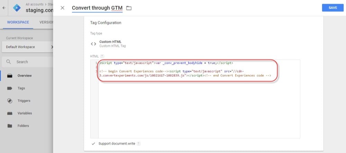
Task: Click the Custom HTML code brackets icon
Action: [x=93, y=44]
